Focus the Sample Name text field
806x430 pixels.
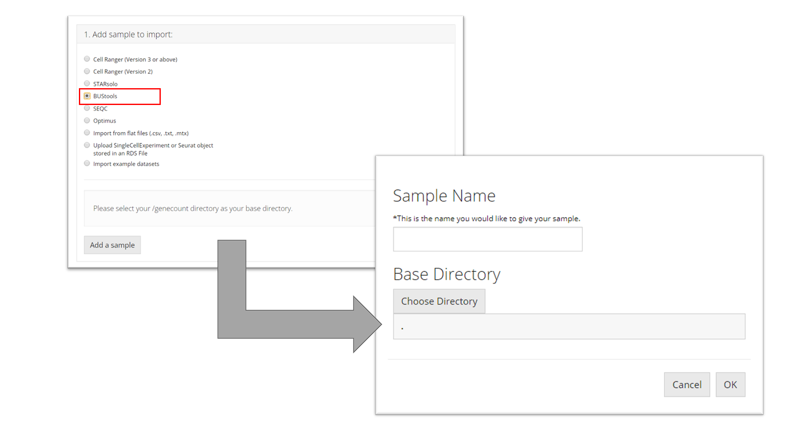[x=487, y=239]
